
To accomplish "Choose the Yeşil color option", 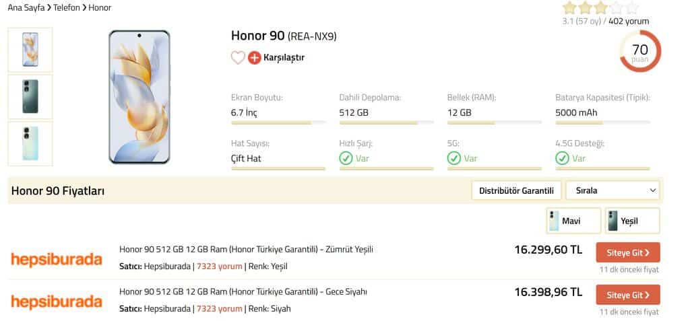I will click(x=632, y=221).
